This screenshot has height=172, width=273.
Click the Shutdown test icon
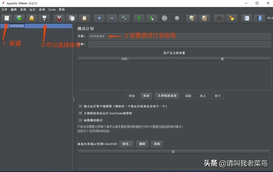point(177,18)
